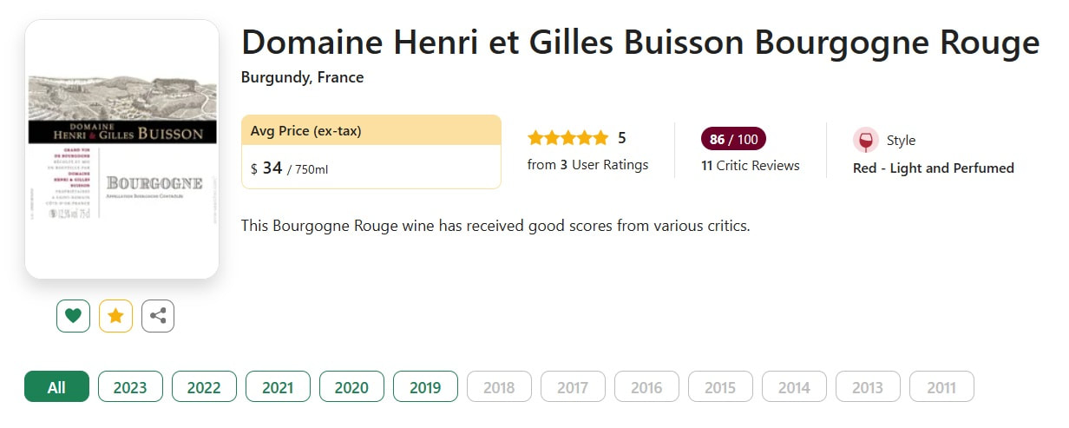Click the five-star user rating stars

[x=567, y=138]
